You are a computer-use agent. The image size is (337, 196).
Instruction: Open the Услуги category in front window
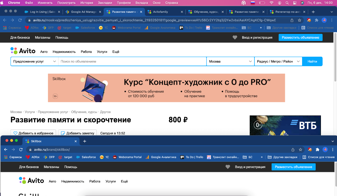pos(111,181)
